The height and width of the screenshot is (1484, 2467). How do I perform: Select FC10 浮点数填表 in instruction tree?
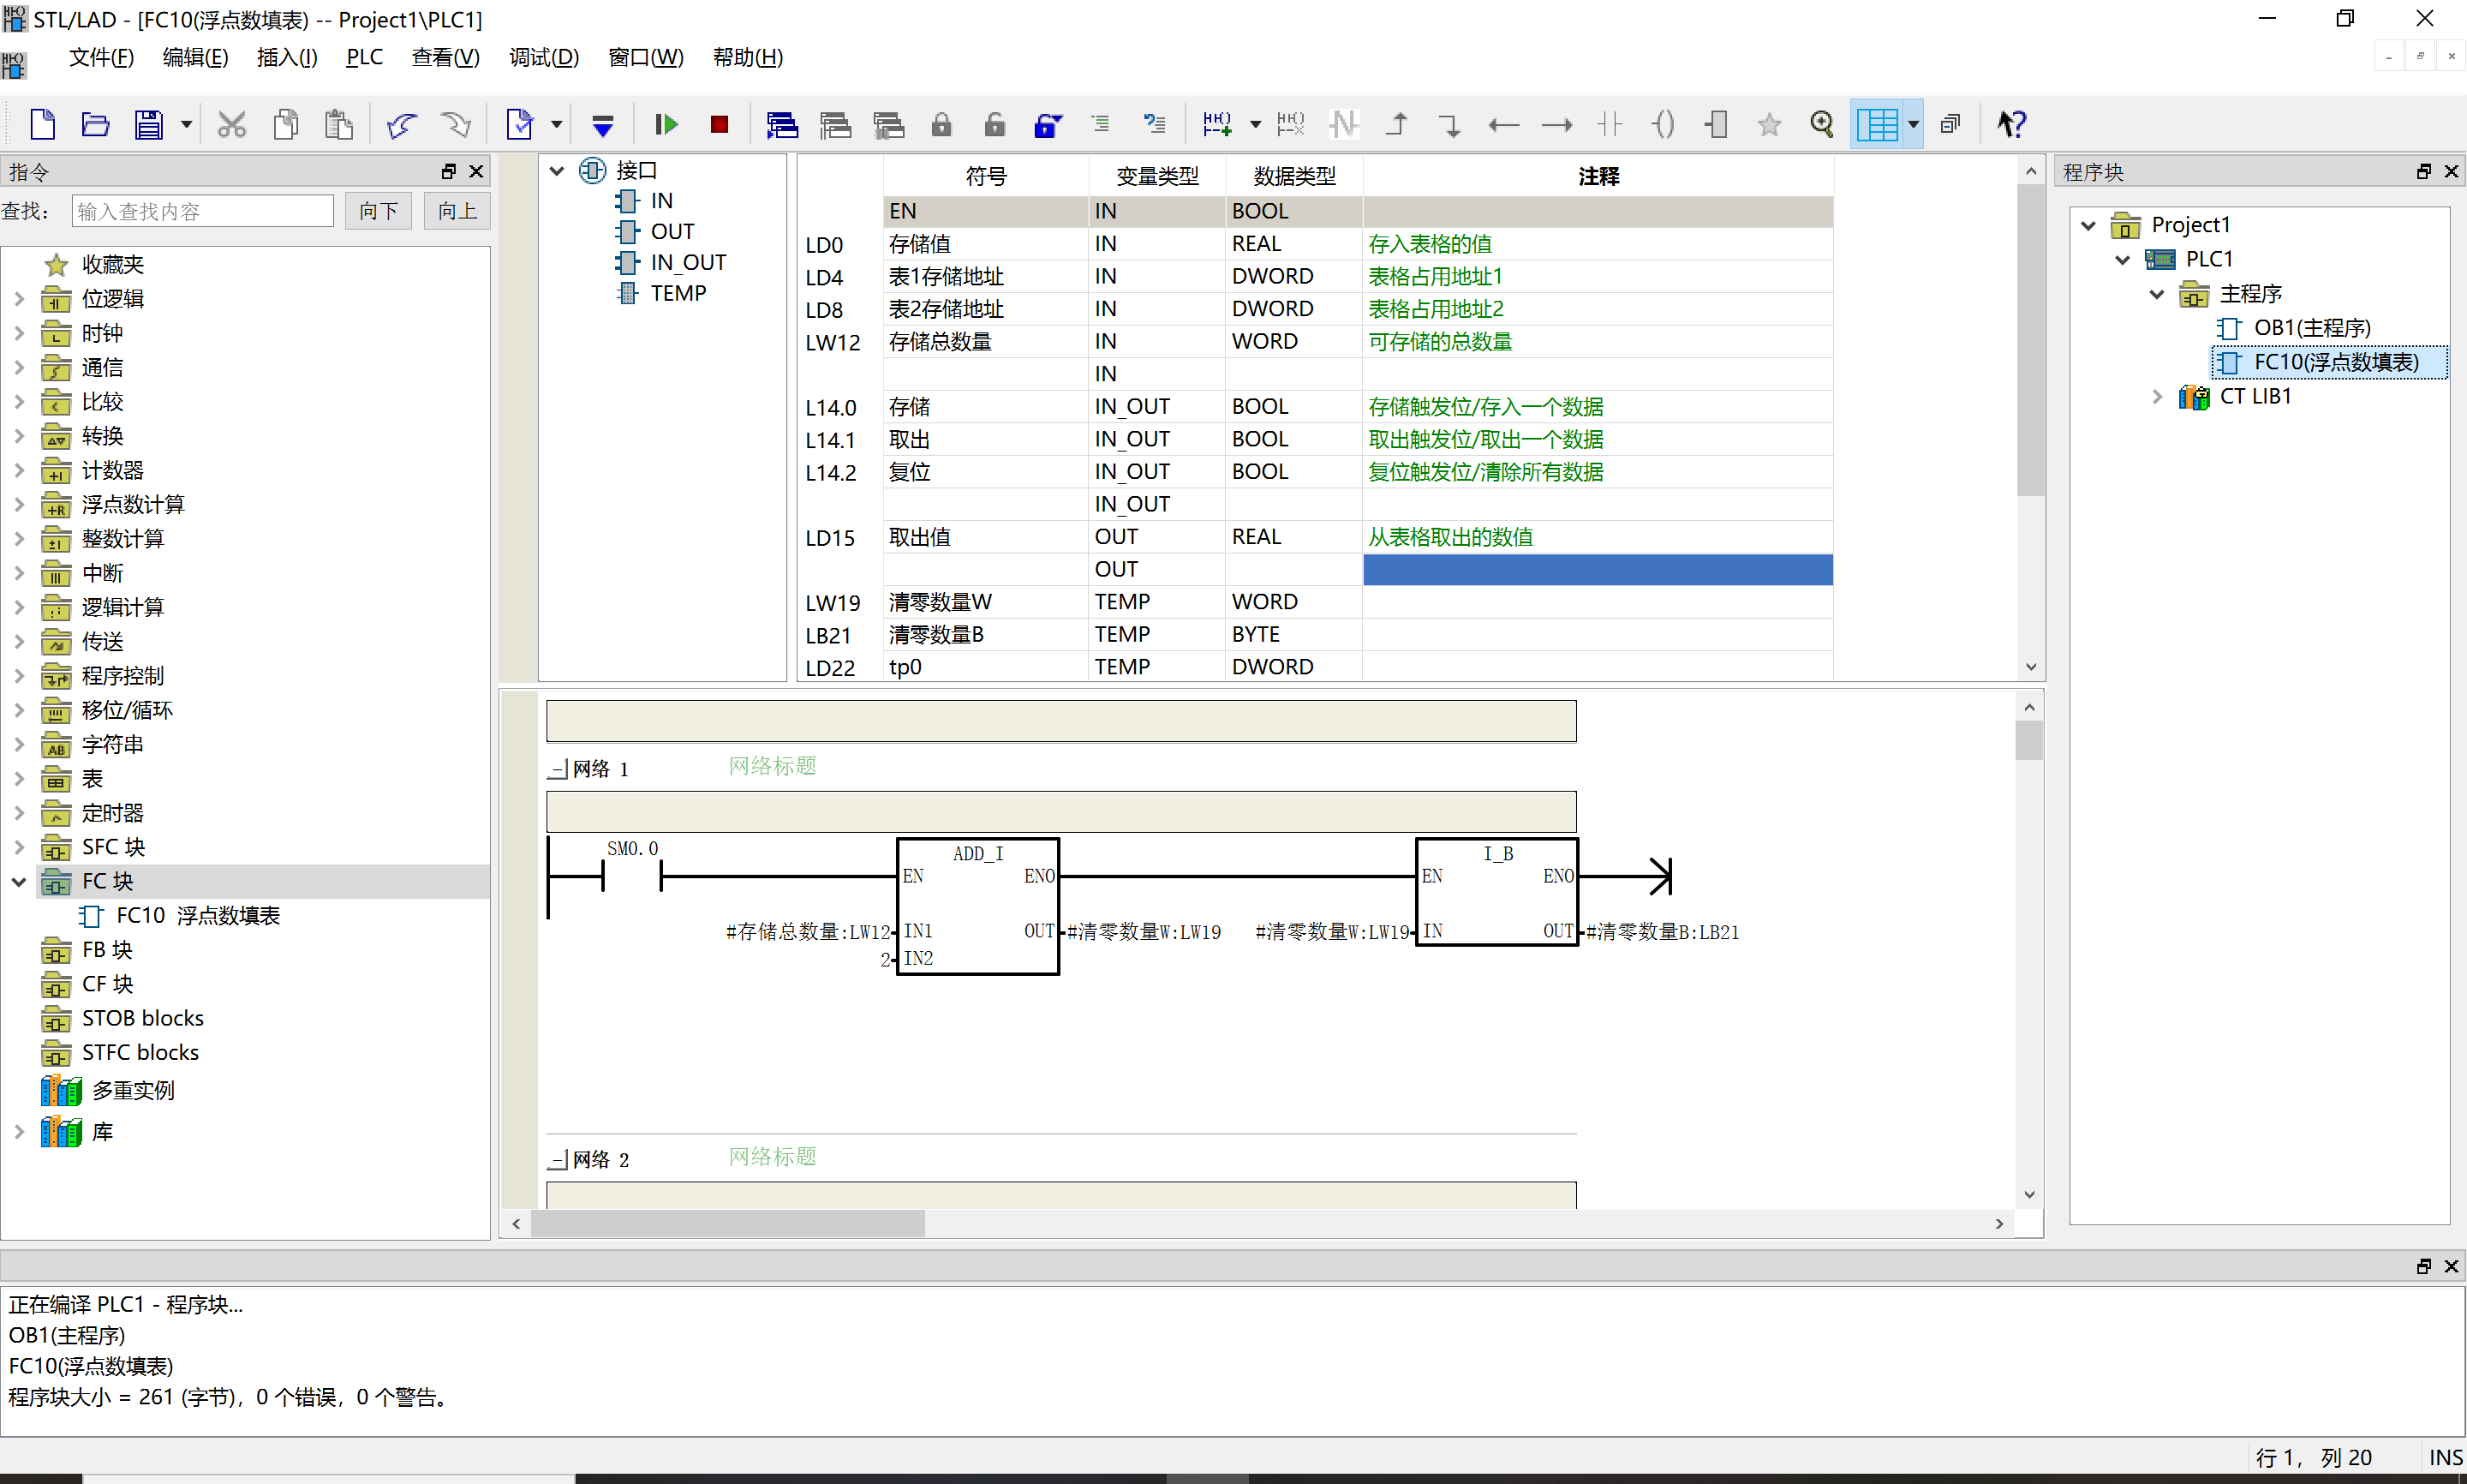click(198, 915)
